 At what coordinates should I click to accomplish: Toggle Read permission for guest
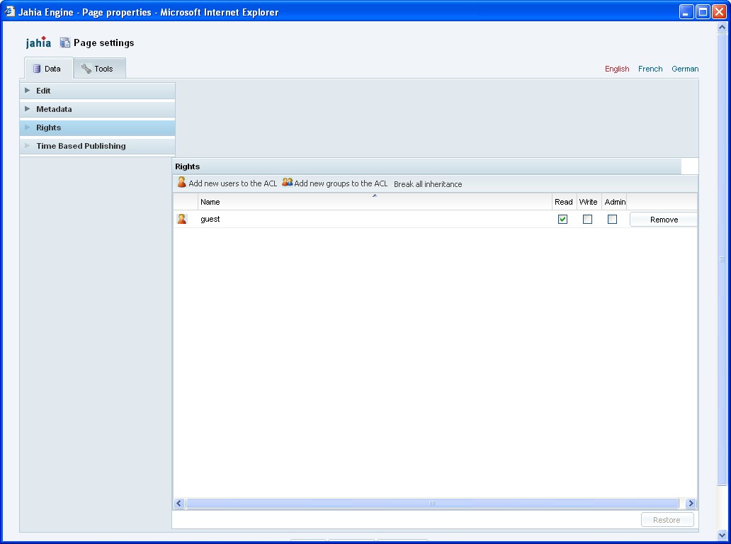point(562,219)
